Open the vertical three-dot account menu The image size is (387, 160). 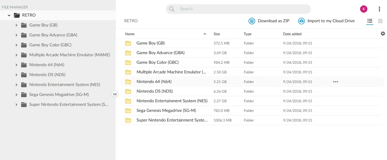point(379,9)
